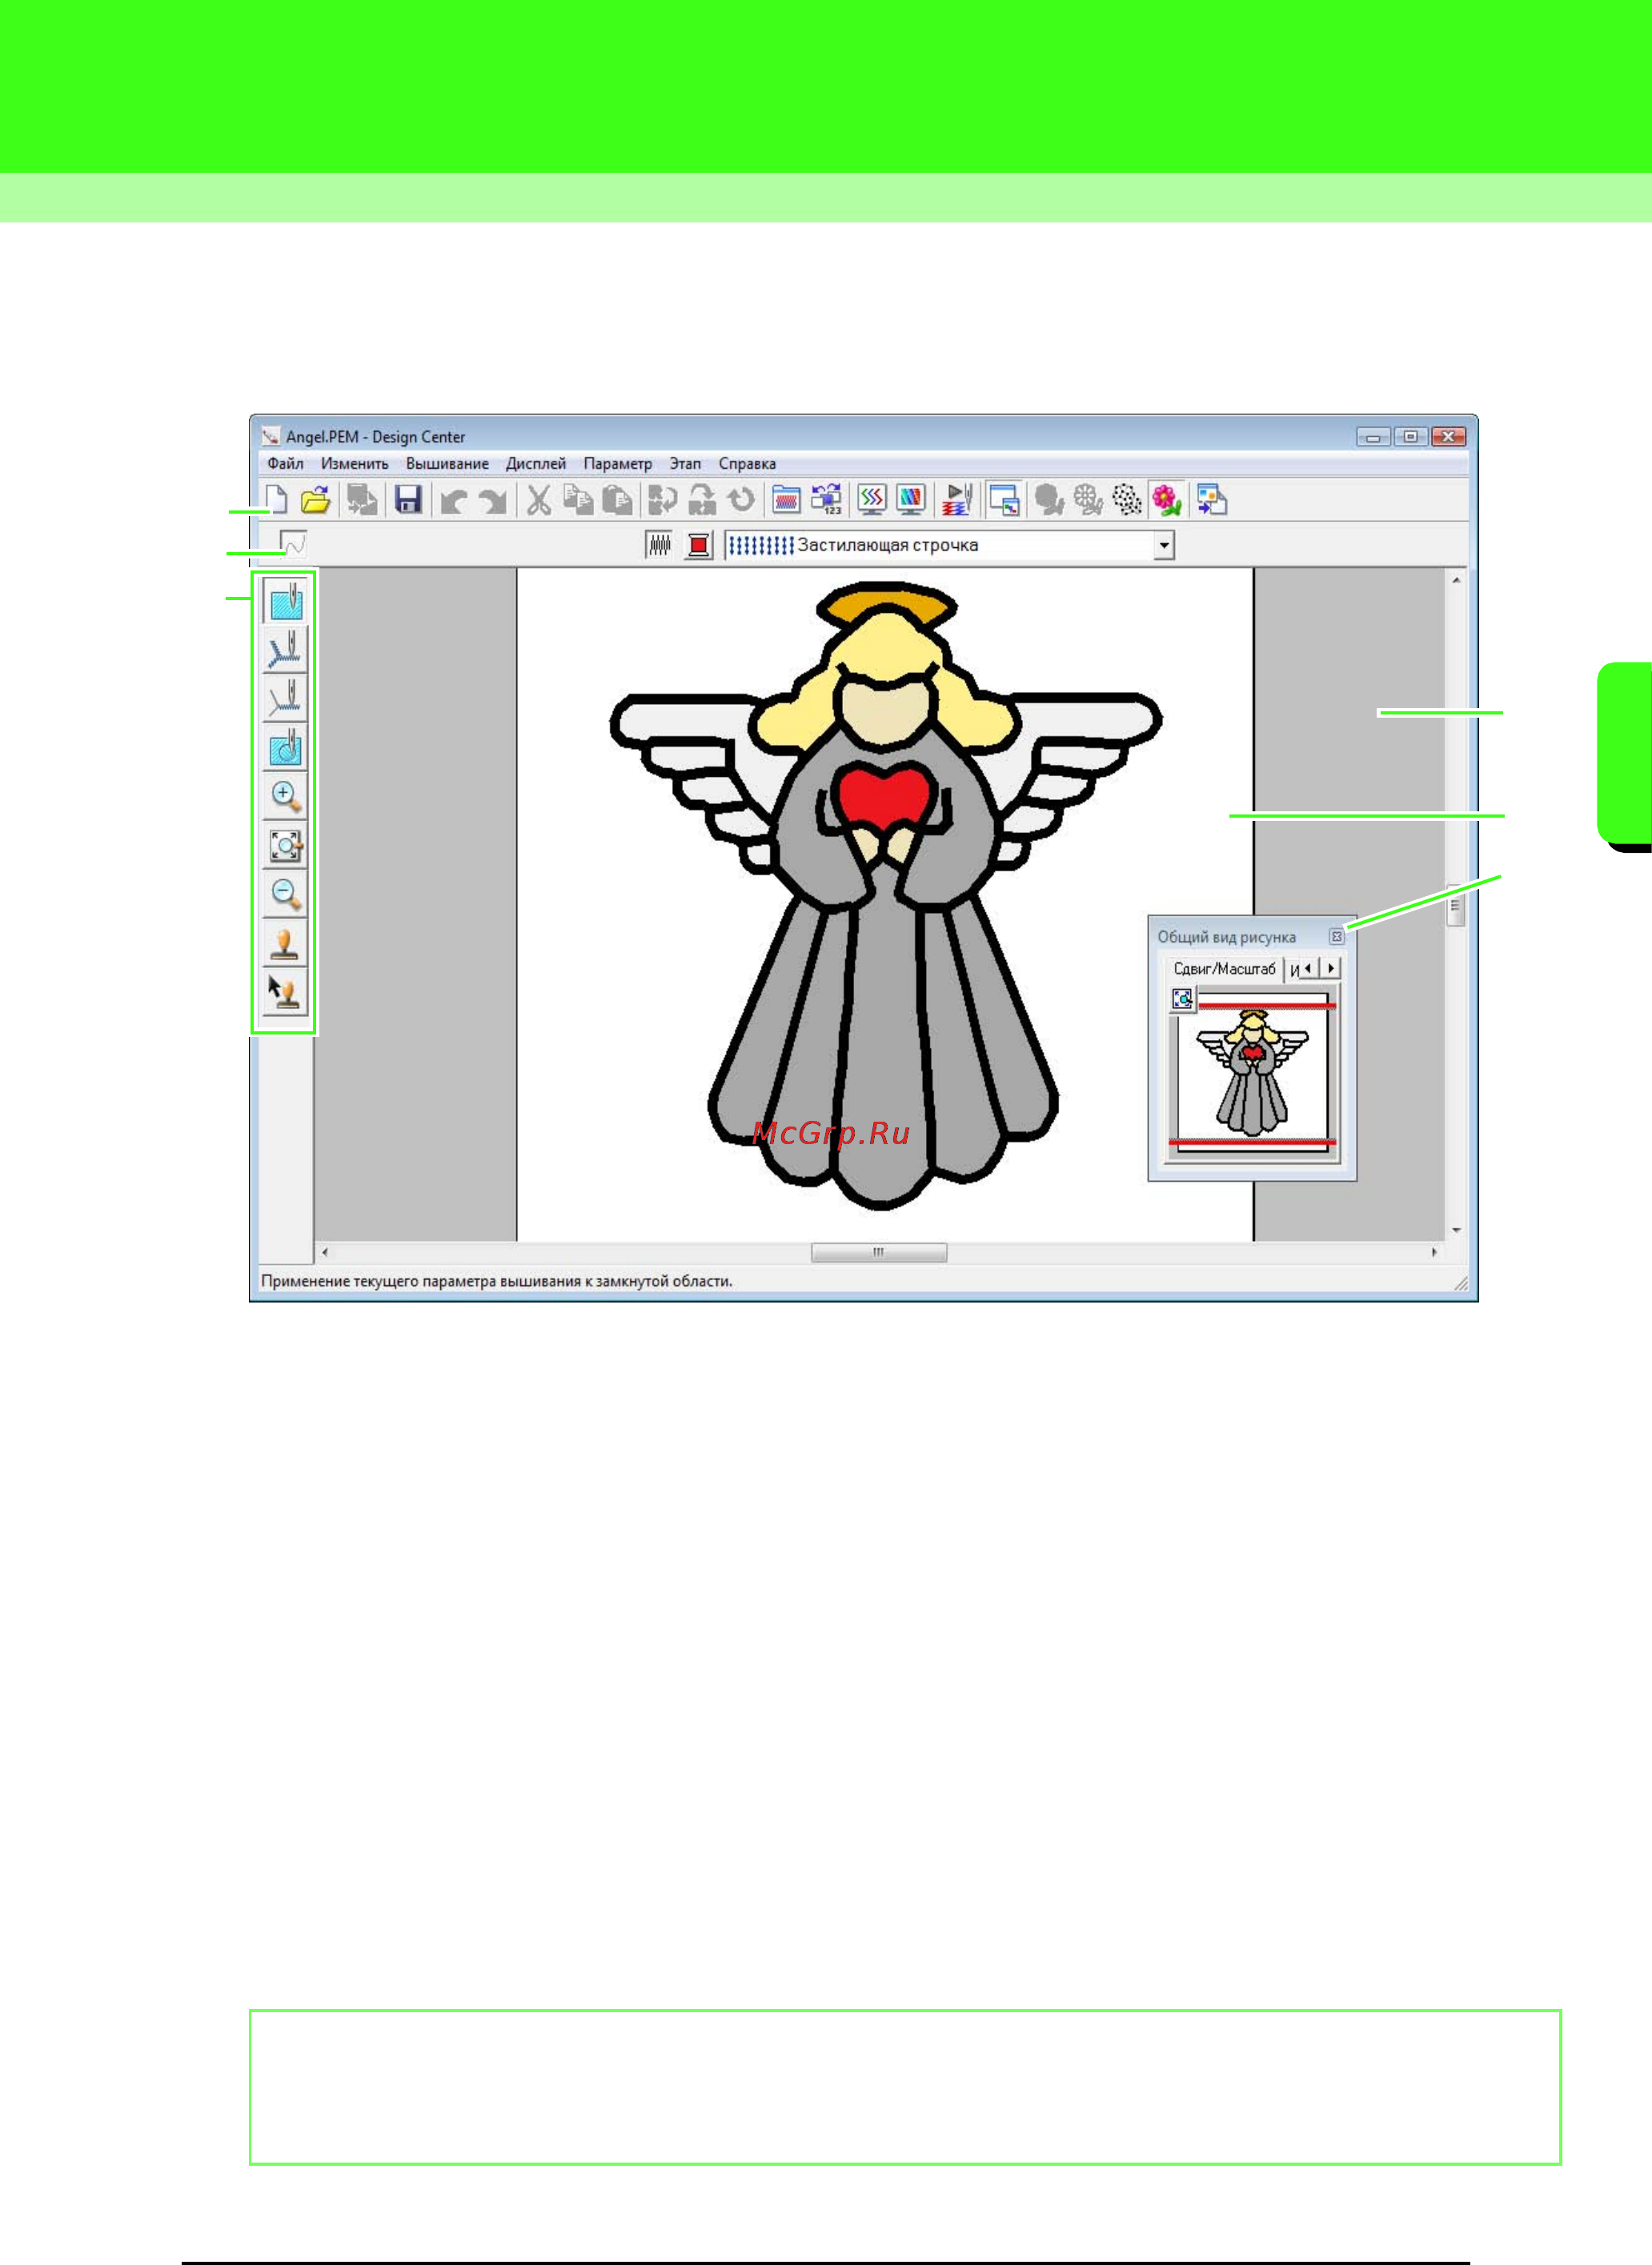The height and width of the screenshot is (2265, 1652).
Task: Open a file with the folder icon
Action: coord(315,498)
